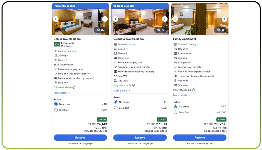The image size is (262, 150).
Task: Reserve the Executive Double Room
Action: (140, 138)
